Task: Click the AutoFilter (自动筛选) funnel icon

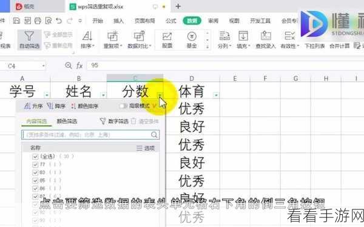Action: point(29,39)
